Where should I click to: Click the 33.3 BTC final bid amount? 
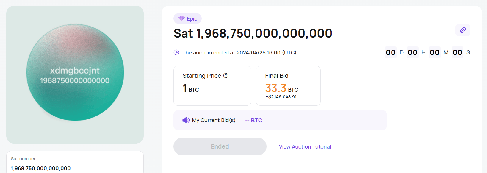point(281,88)
